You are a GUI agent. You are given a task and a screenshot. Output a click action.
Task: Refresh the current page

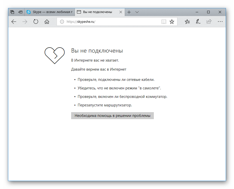click(x=36, y=22)
